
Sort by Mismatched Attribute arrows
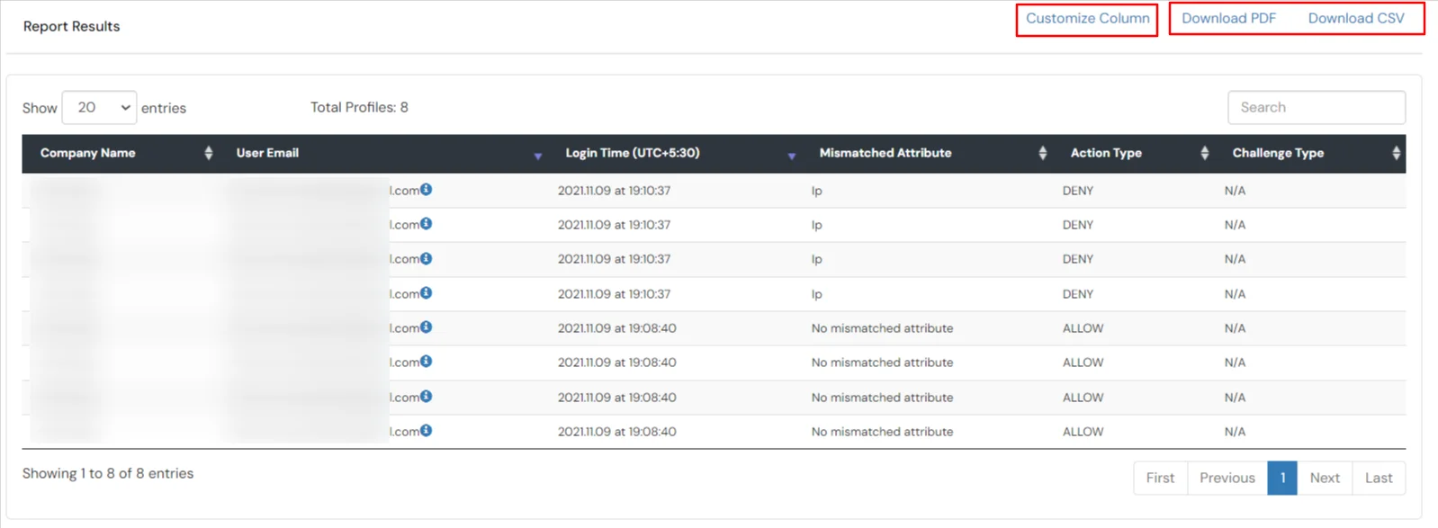pos(1043,153)
